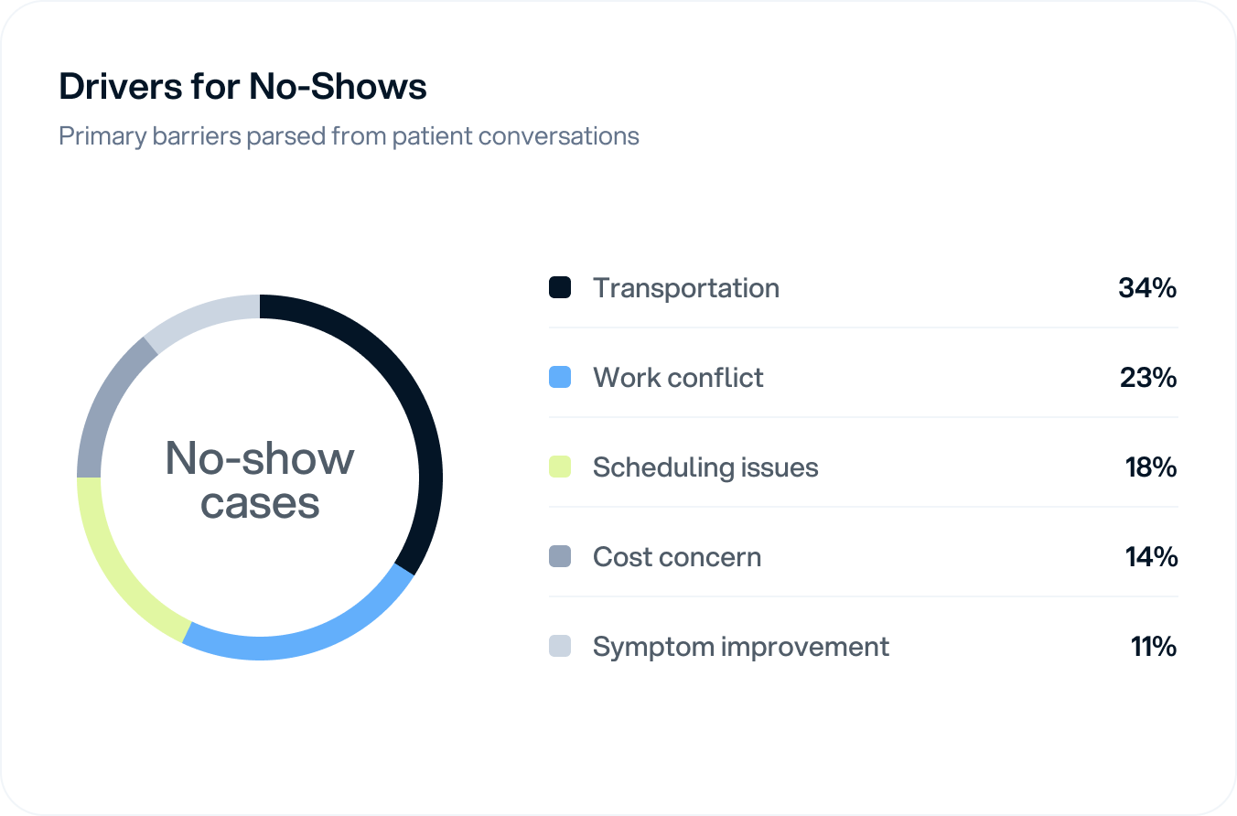Select the Transportation legend label

pos(686,288)
